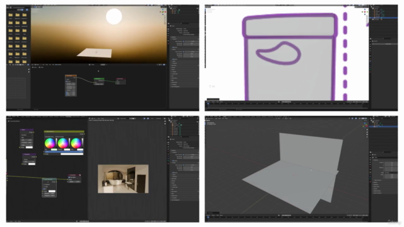The height and width of the screenshot is (227, 404).
Task: Toggle Render Noise Threshold checkbox in sunset window
Action: pos(184,52)
